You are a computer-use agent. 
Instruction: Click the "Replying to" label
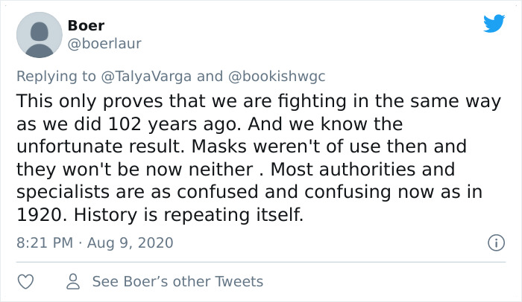pyautogui.click(x=55, y=76)
